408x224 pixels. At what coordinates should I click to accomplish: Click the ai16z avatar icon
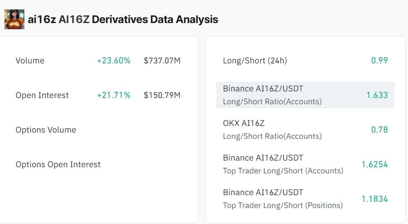tap(14, 20)
